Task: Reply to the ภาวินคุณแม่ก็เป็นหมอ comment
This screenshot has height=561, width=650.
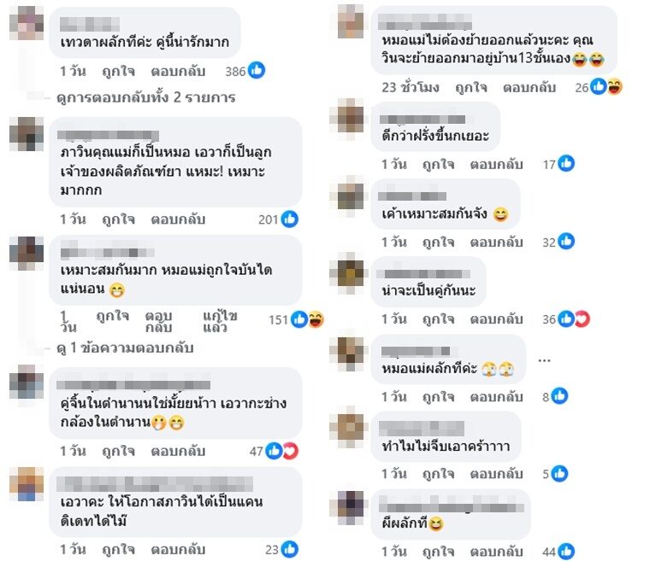Action: pos(178,219)
